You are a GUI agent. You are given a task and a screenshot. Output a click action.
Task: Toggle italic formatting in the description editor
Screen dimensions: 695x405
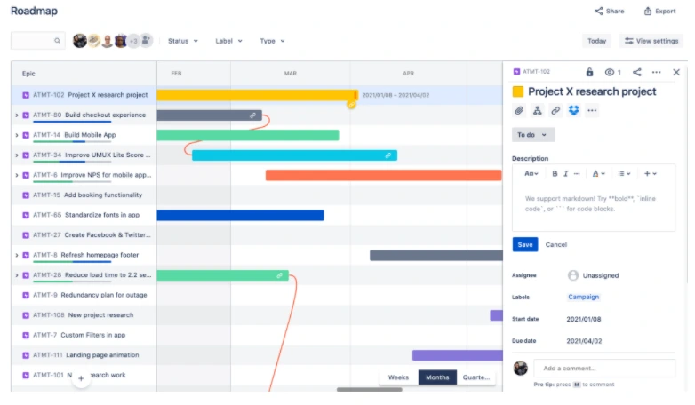tap(565, 174)
